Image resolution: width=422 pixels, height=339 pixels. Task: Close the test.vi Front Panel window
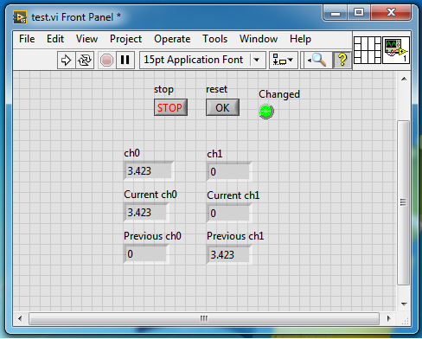pyautogui.click(x=391, y=13)
